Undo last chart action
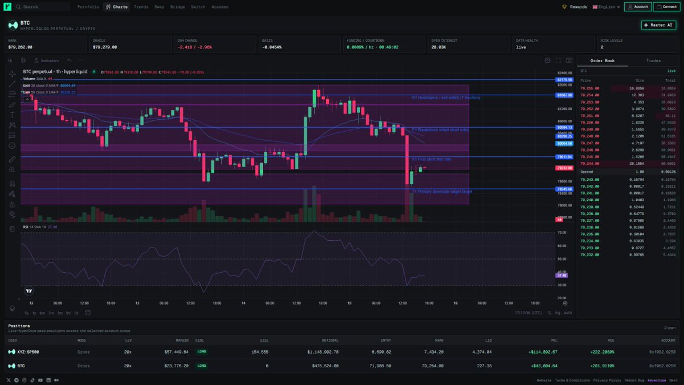The width and height of the screenshot is (684, 385). click(x=69, y=60)
